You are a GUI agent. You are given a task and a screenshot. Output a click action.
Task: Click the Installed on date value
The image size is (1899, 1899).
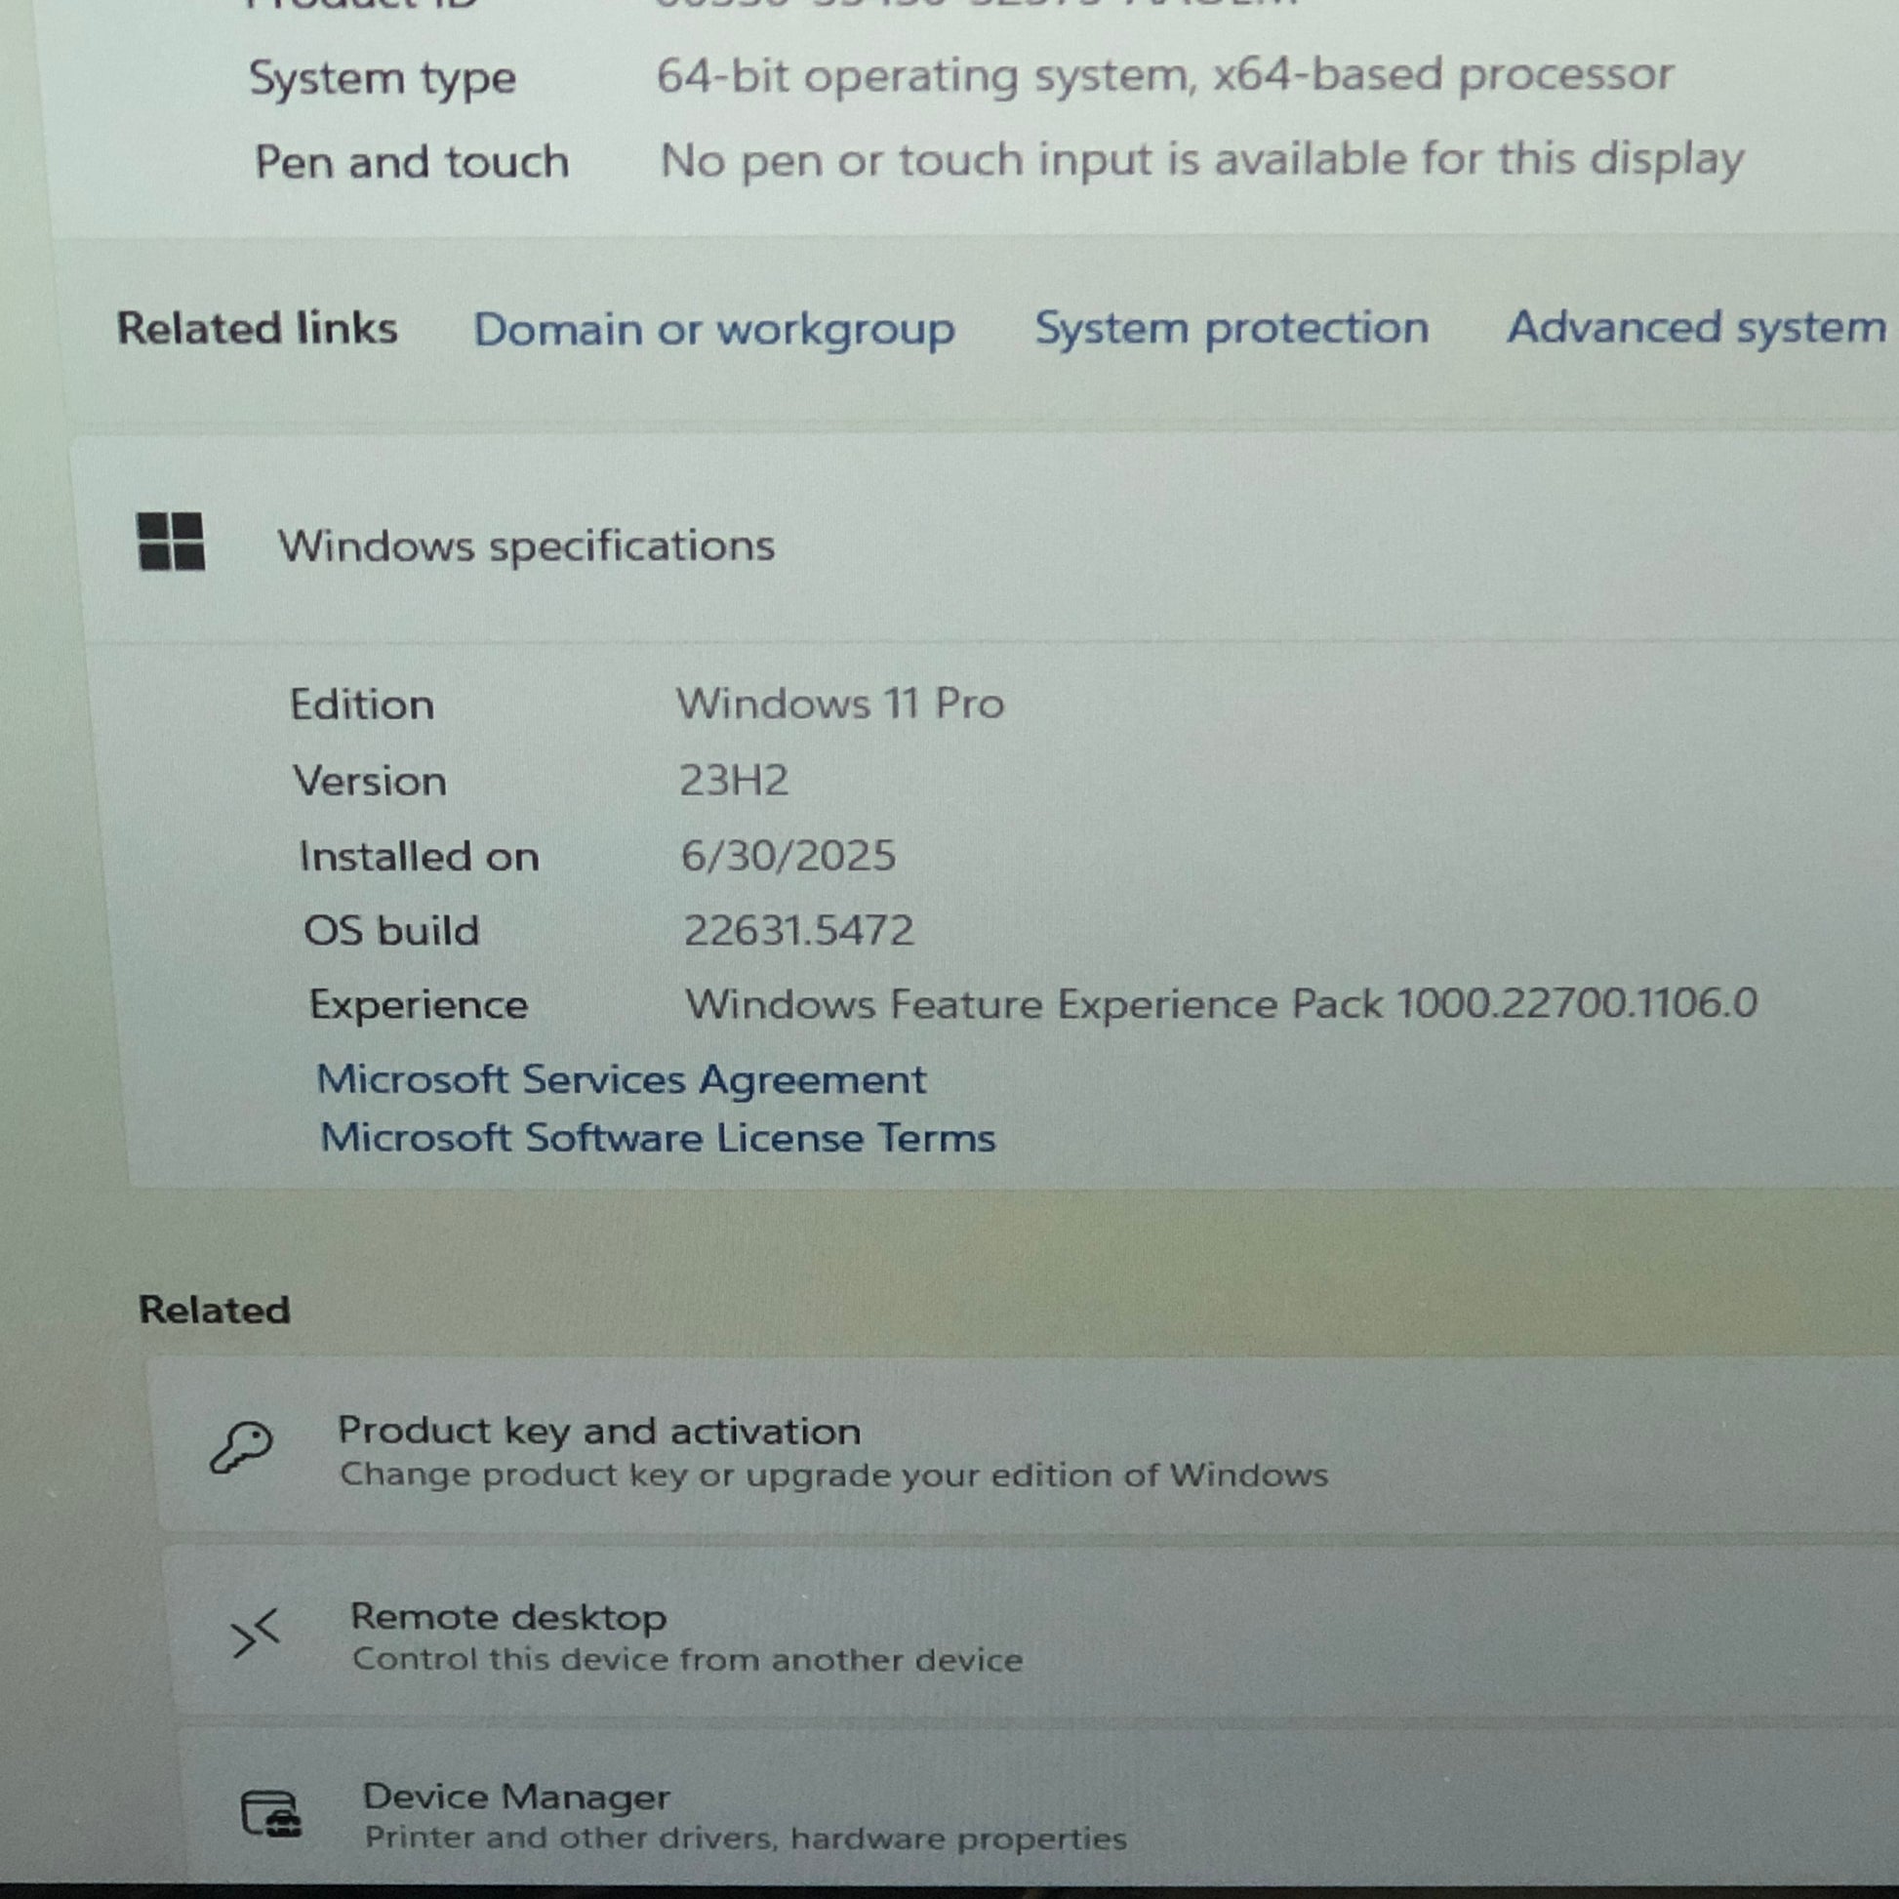click(788, 855)
